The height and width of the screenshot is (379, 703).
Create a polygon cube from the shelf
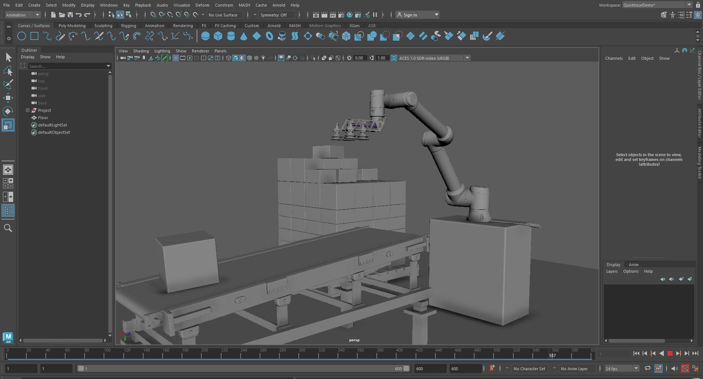(x=218, y=36)
